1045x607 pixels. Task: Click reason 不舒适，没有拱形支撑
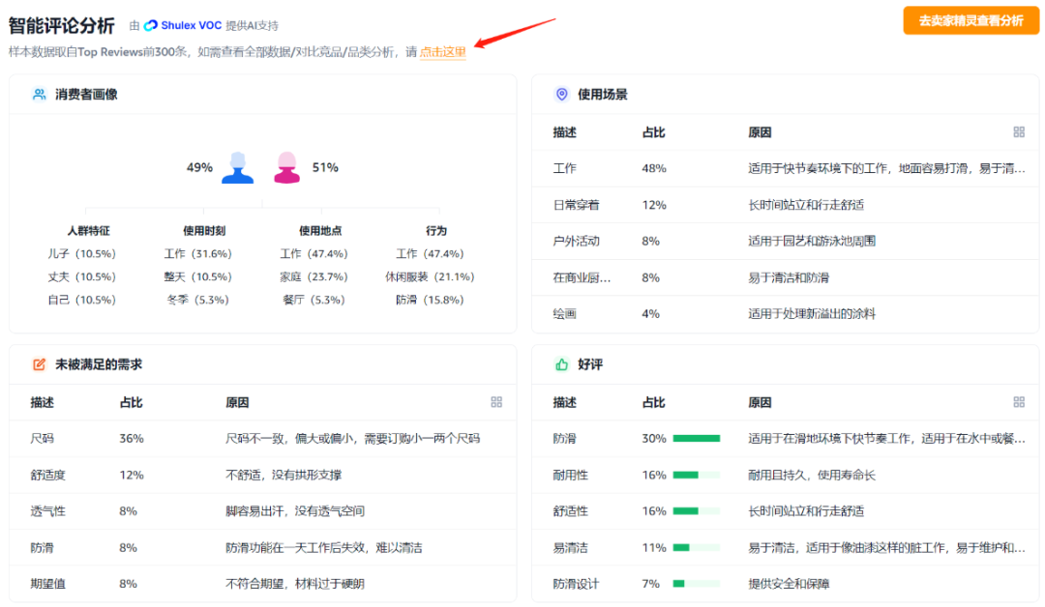point(284,475)
